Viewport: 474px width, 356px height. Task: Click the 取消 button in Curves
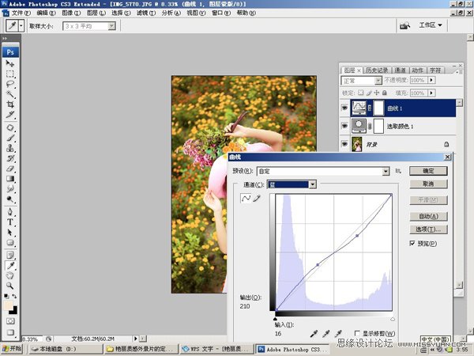pos(428,184)
